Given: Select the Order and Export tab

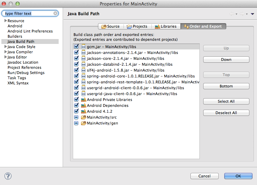Looking at the screenshot, I should point(203,26).
